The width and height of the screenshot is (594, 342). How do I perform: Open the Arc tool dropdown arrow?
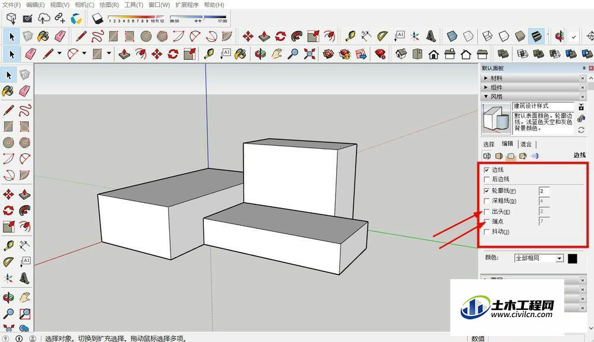[84, 54]
